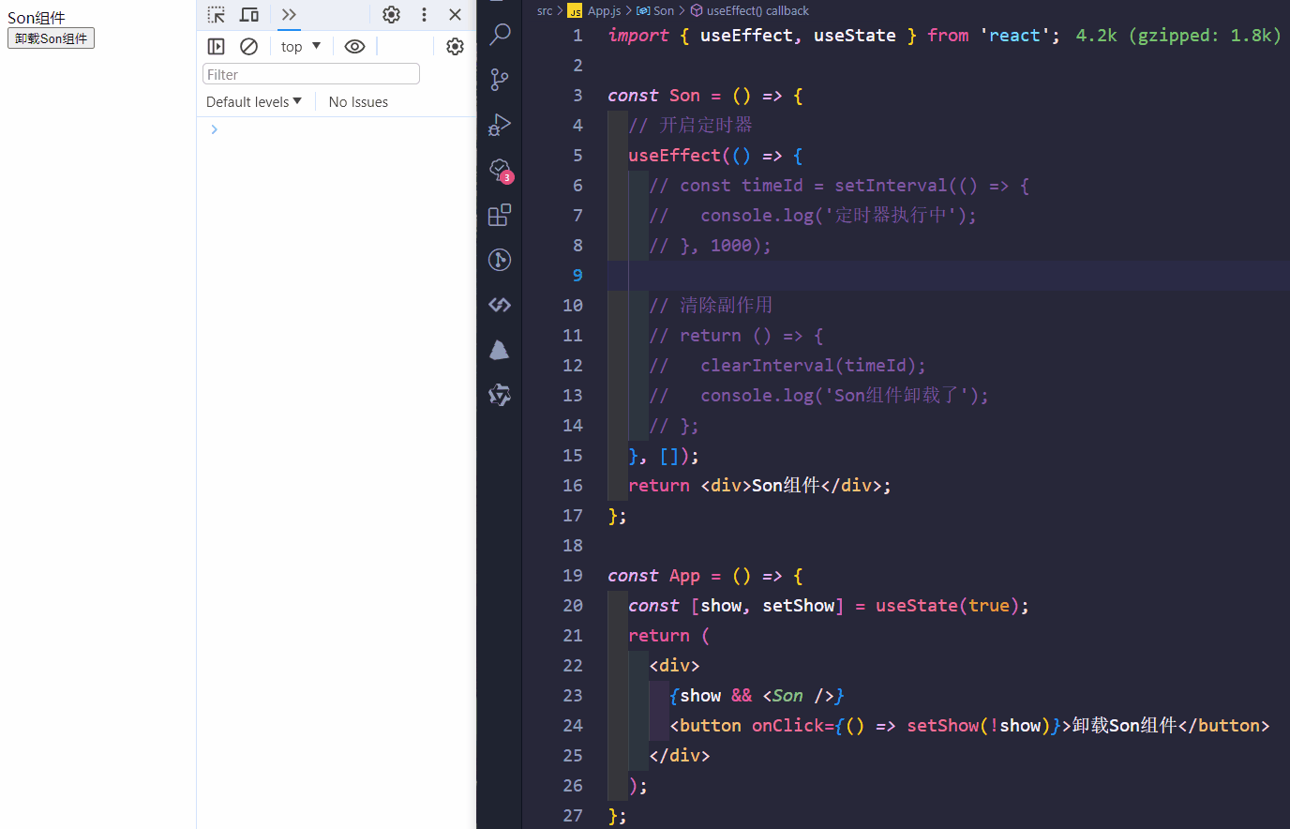Close the DevTools panel
The height and width of the screenshot is (829, 1290).
pos(456,15)
